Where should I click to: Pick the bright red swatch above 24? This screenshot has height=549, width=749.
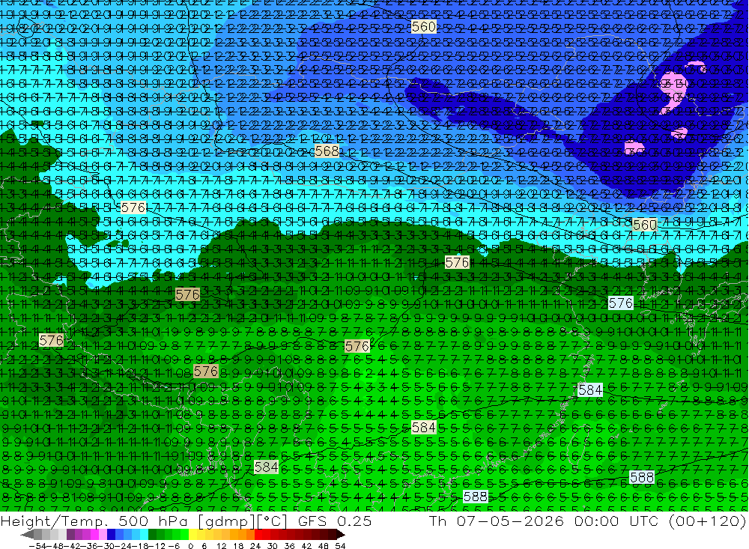(x=258, y=535)
